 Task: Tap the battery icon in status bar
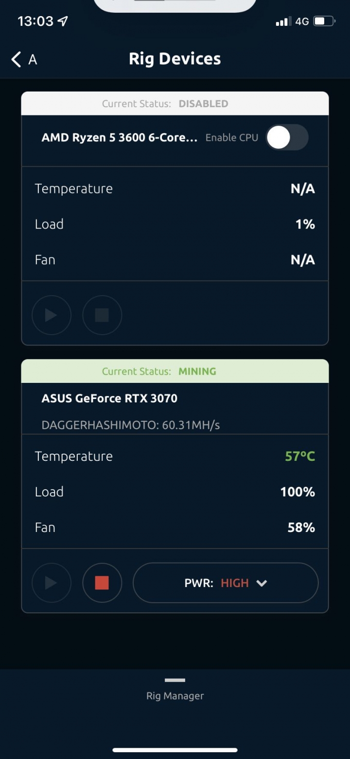pyautogui.click(x=324, y=21)
